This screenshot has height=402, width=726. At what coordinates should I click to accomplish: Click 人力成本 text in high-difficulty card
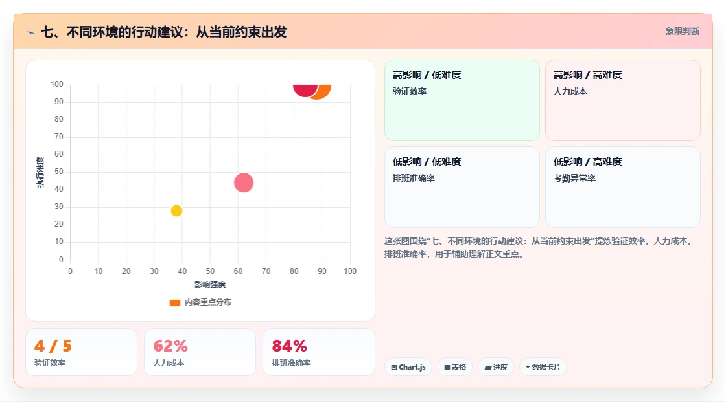point(570,91)
